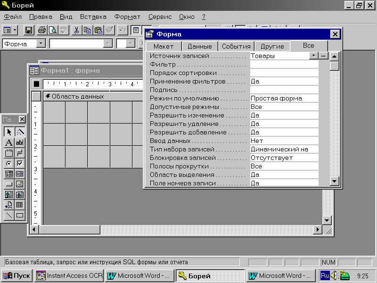Select the Command Button tool in toolbox
377x283 pixels.
[x=9, y=184]
